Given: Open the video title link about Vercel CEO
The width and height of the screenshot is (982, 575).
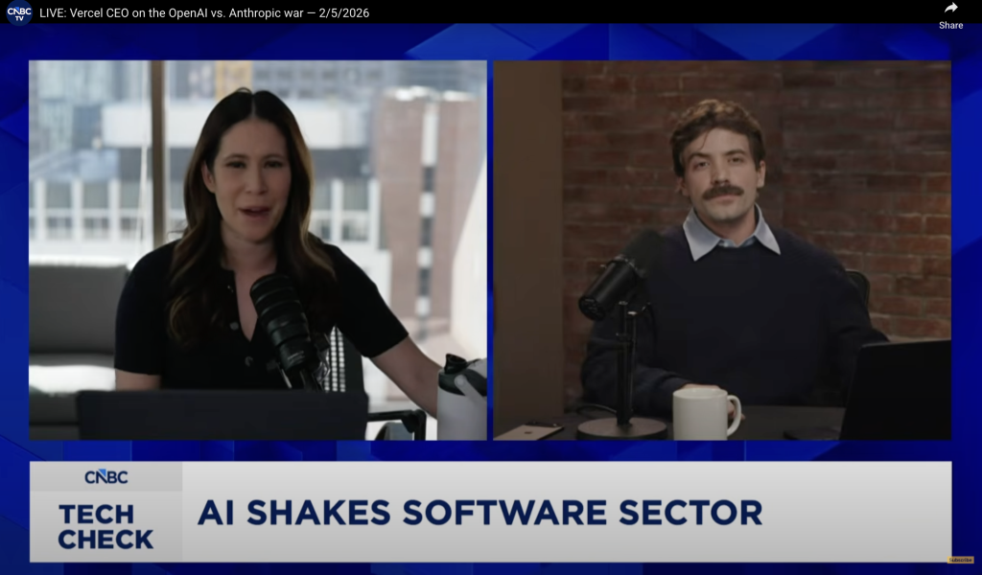Looking at the screenshot, I should 204,13.
